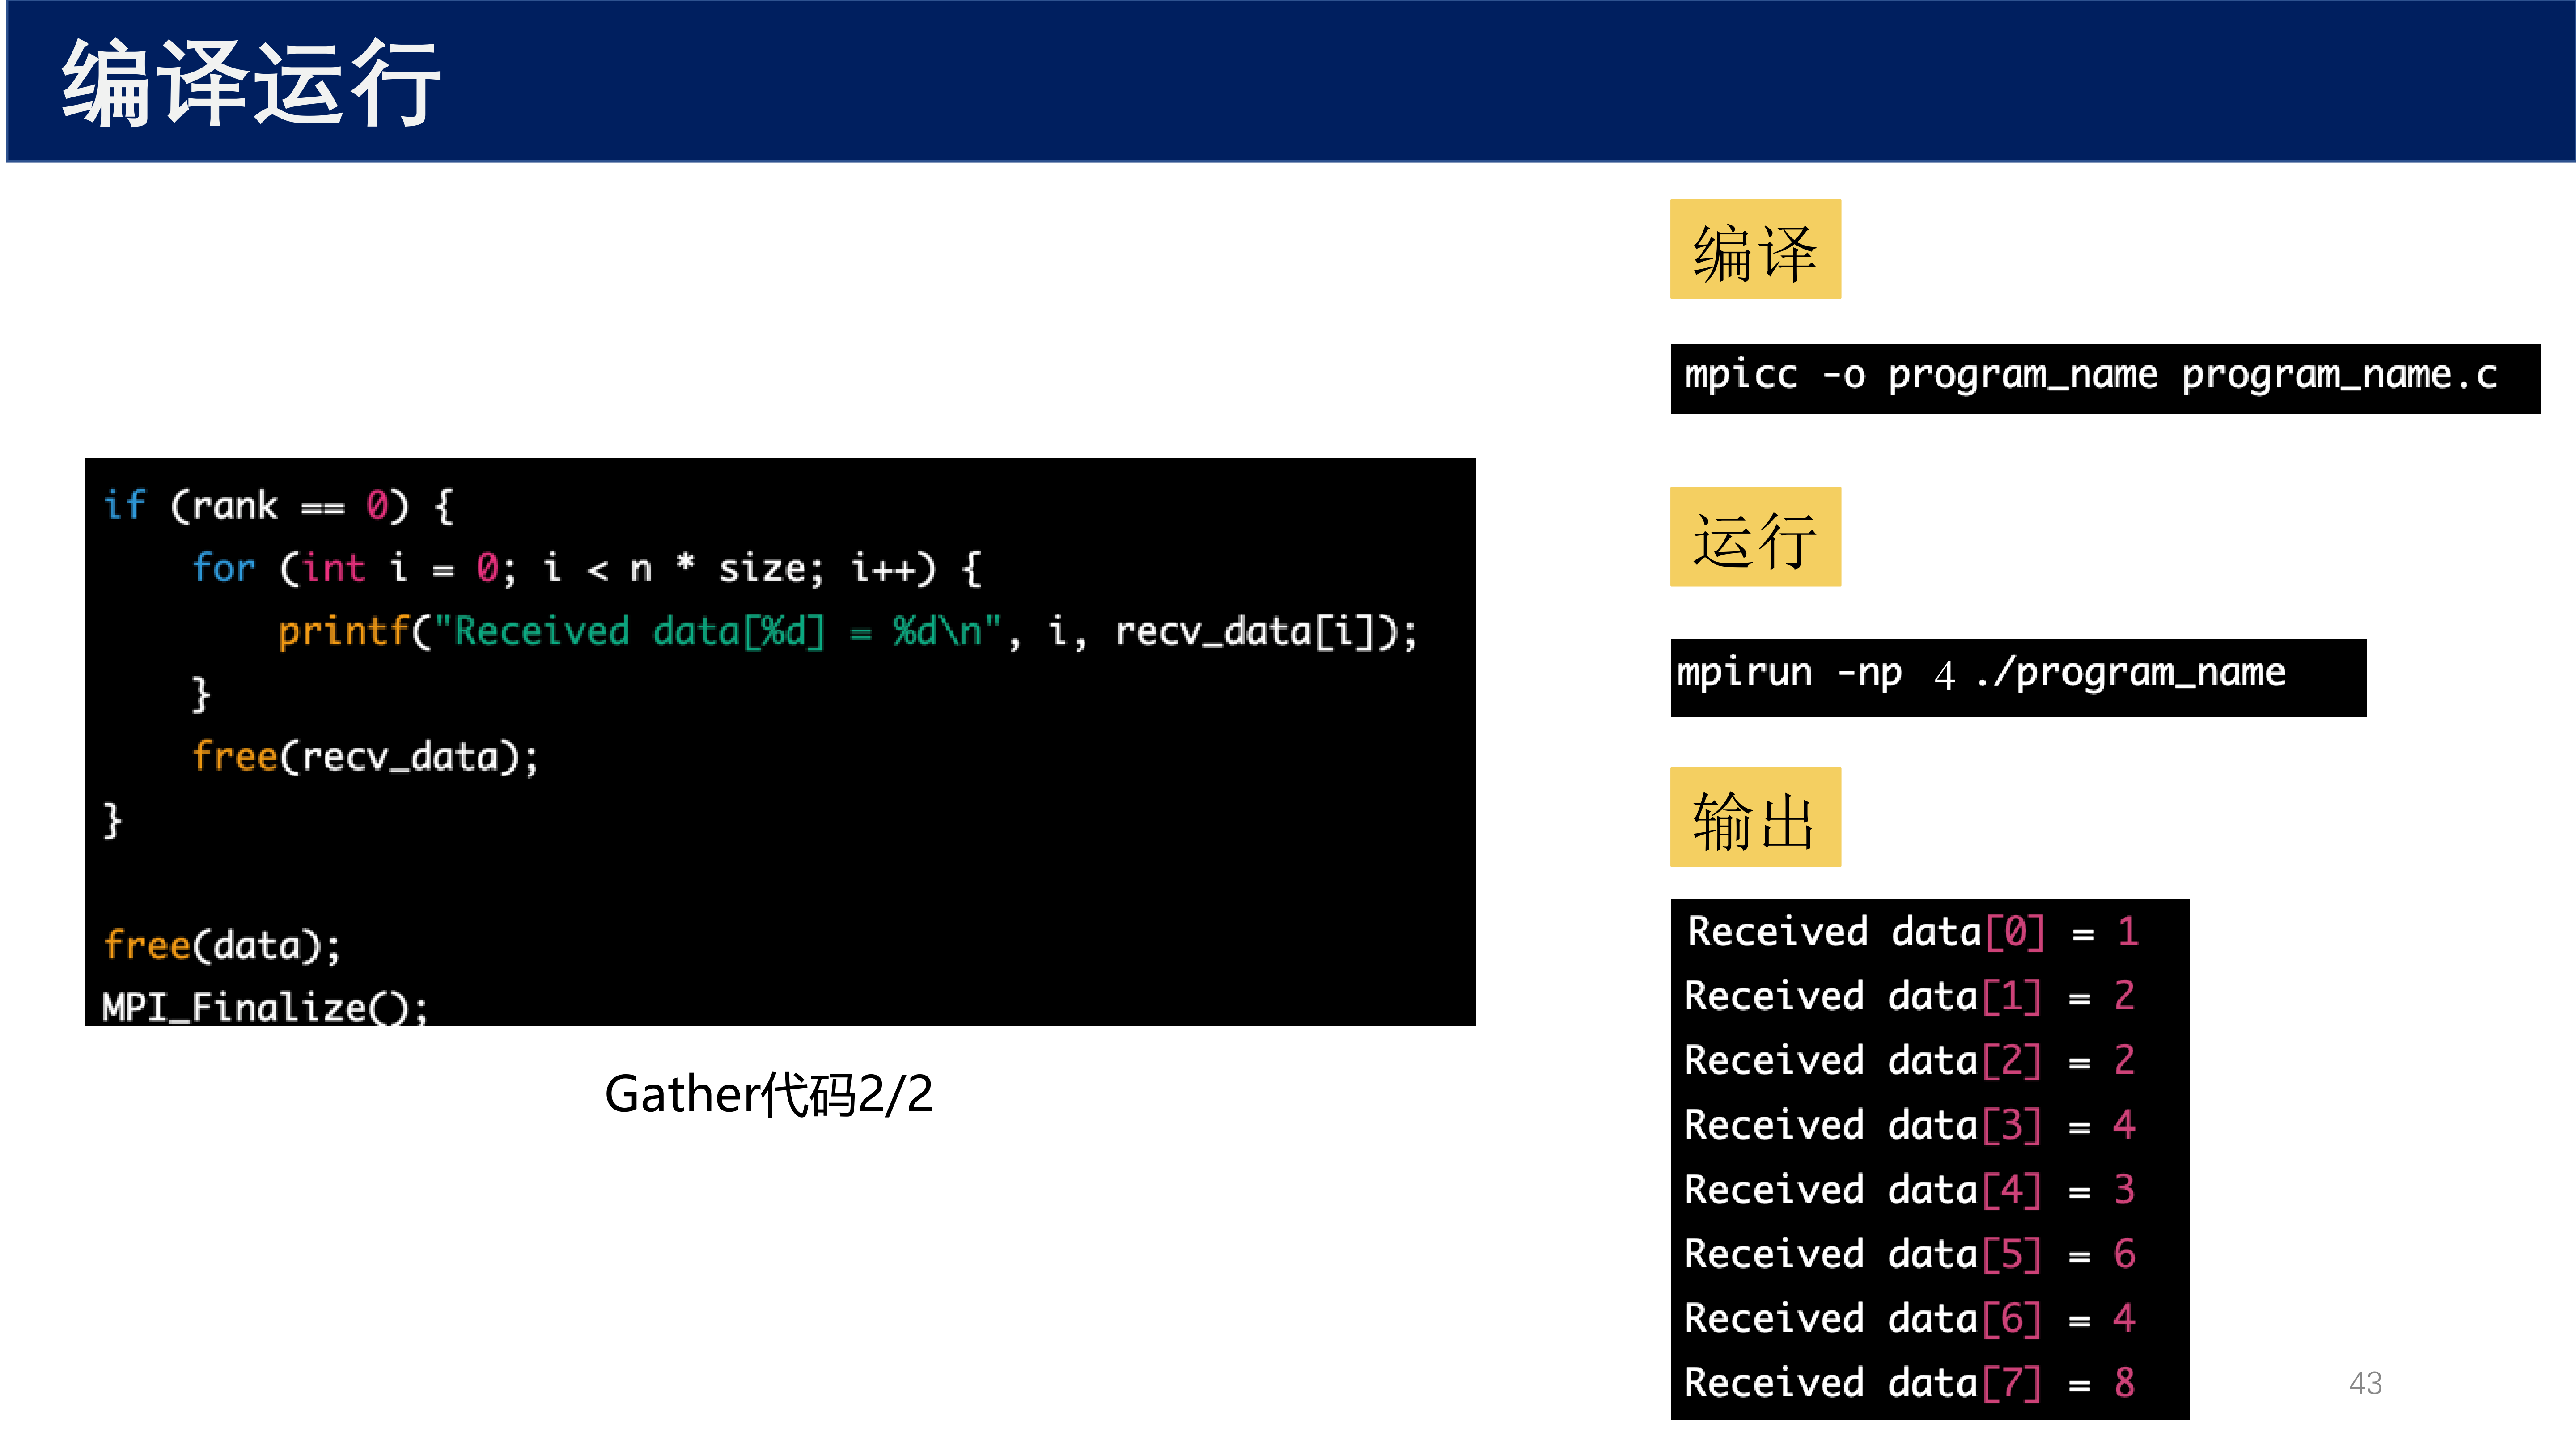Click the Gather代码2/2 caption text
This screenshot has height=1449, width=2576.
[x=768, y=1094]
